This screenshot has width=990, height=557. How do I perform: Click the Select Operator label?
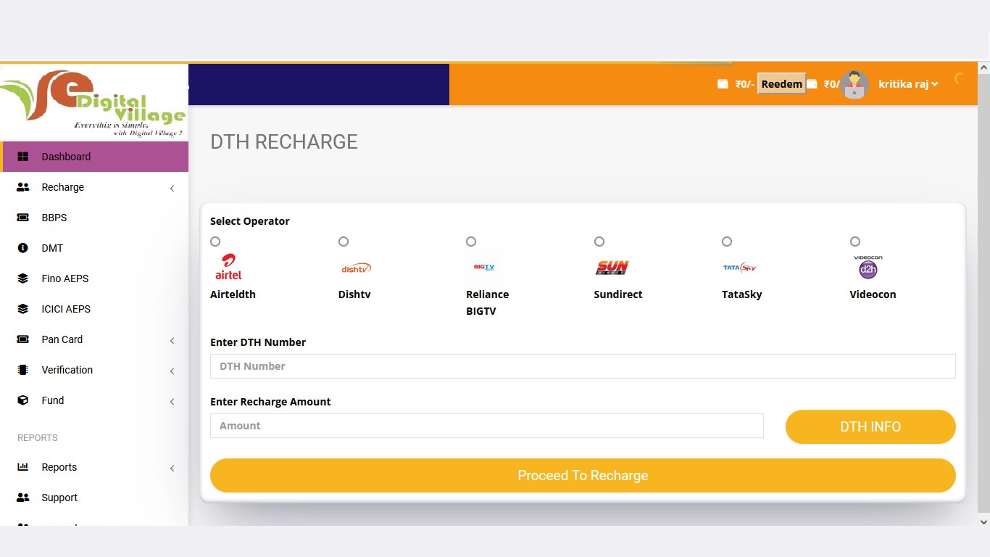pyautogui.click(x=250, y=221)
